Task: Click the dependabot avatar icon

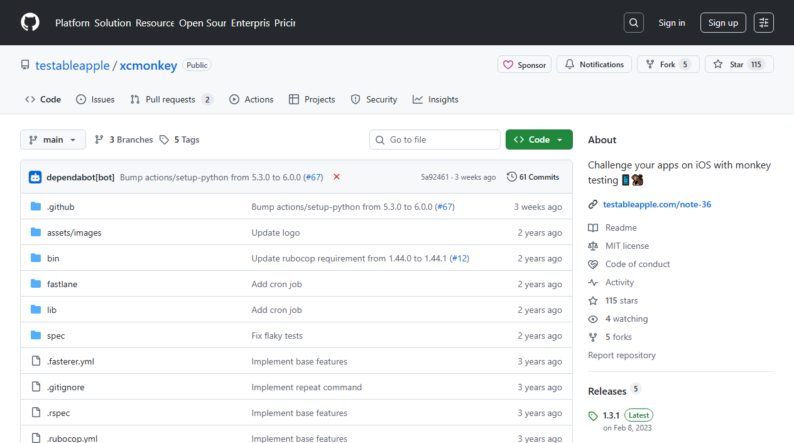Action: 35,177
